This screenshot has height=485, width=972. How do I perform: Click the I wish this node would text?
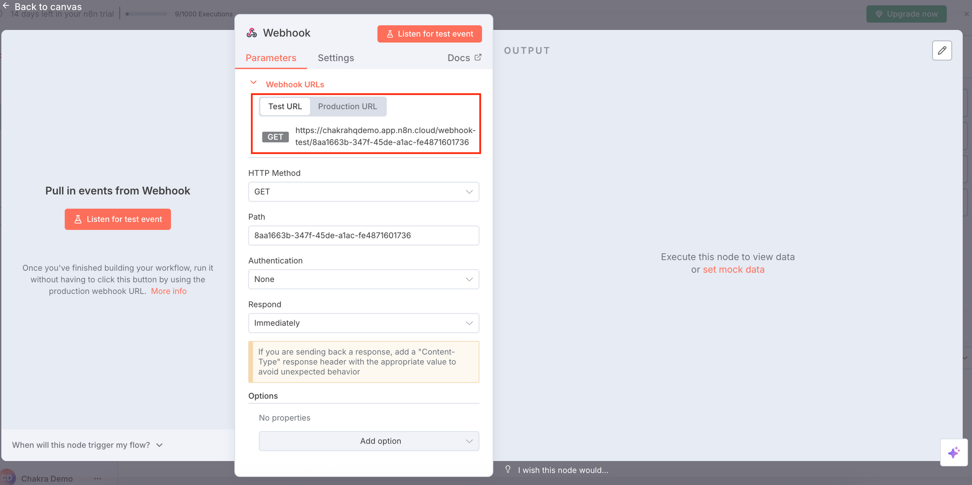563,470
